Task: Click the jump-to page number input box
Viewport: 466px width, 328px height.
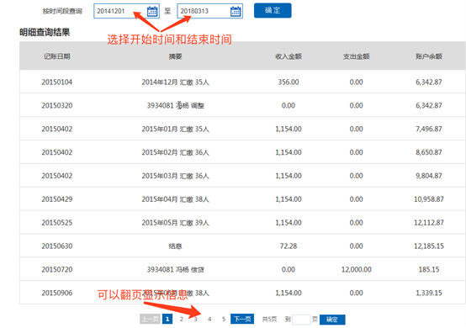Action: tap(301, 320)
